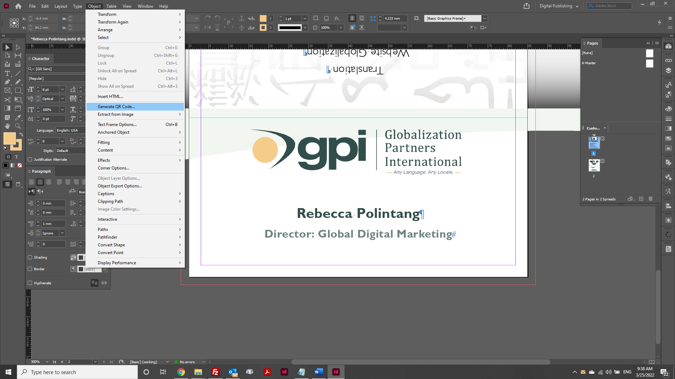Screen dimensions: 675x379
Task: Toggle the Shading checkbox
Action: click(x=30, y=257)
